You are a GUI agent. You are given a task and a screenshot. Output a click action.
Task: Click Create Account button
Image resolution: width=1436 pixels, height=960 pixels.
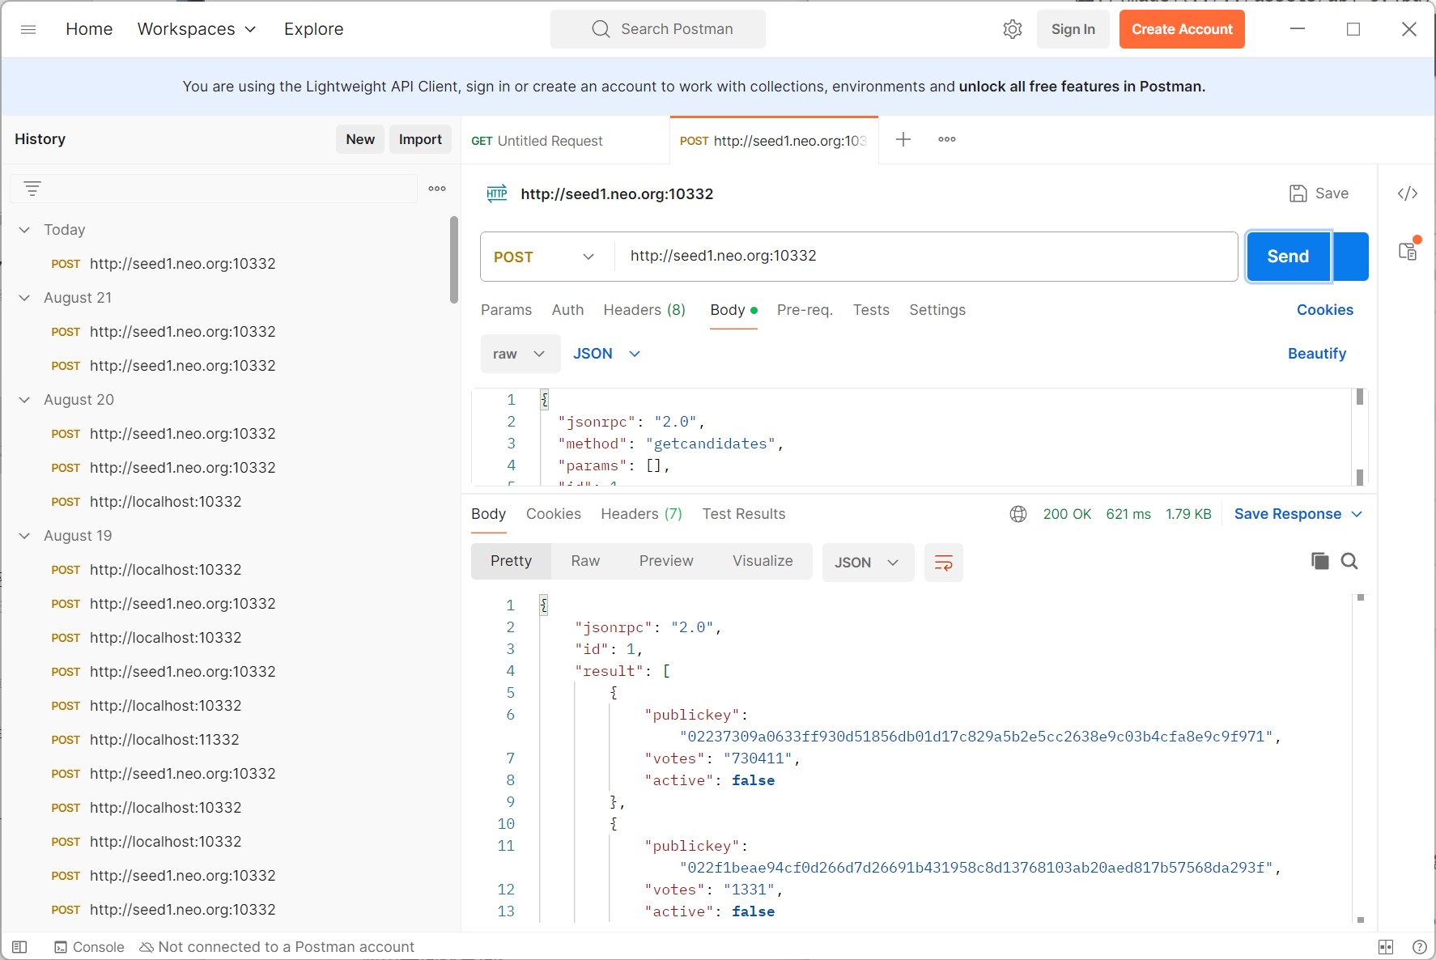pyautogui.click(x=1182, y=29)
